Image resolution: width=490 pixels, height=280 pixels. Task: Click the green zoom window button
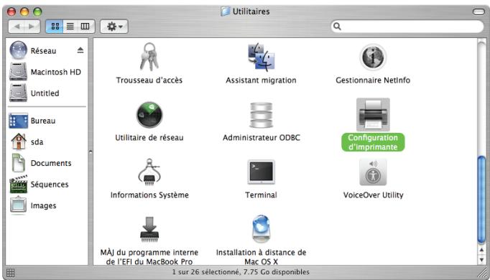[37, 12]
